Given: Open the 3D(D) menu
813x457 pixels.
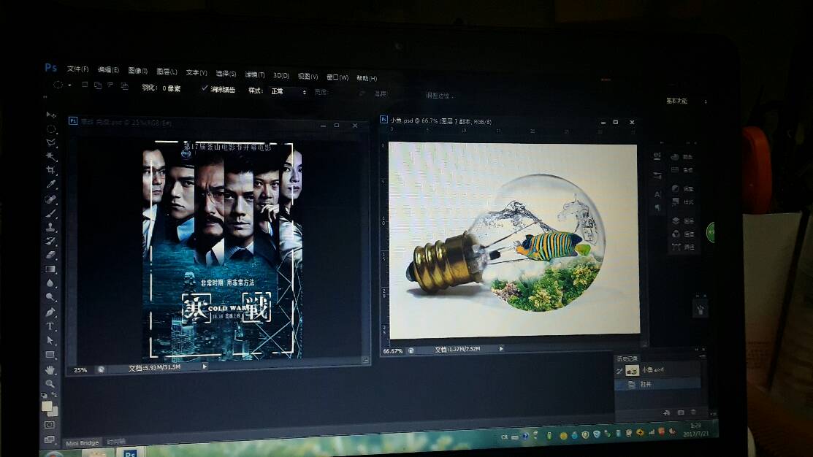Looking at the screenshot, I should [281, 76].
